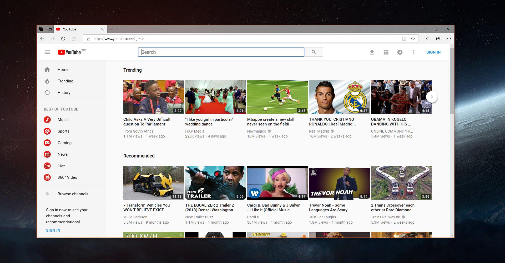Viewport: 505px width, 263px height.
Task: Open iTAP Media channel link
Action: [195, 131]
